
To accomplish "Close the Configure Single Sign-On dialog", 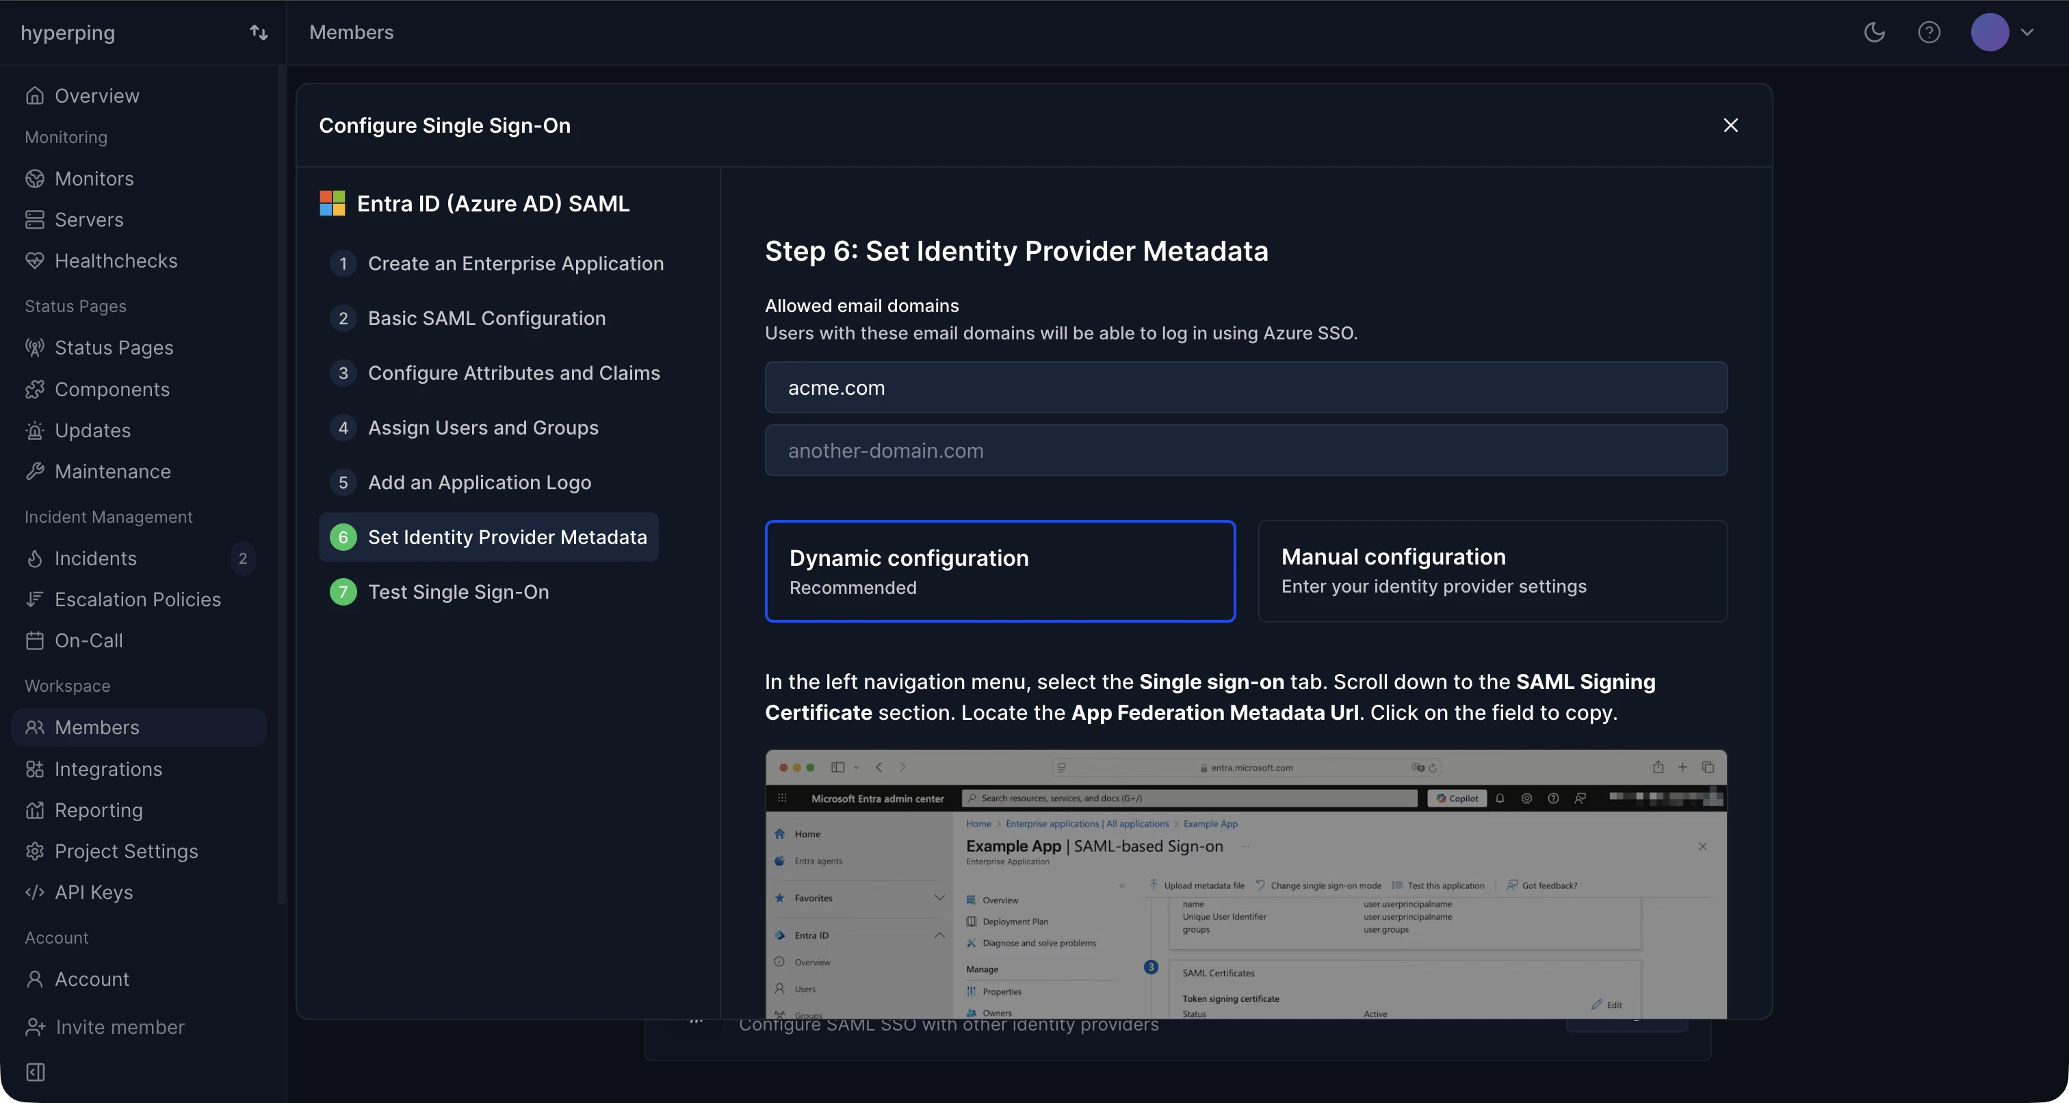I will [1731, 125].
